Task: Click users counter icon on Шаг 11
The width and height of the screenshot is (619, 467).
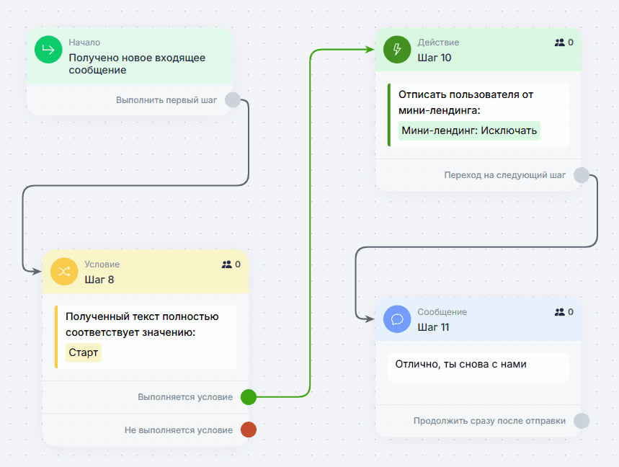Action: tap(560, 312)
